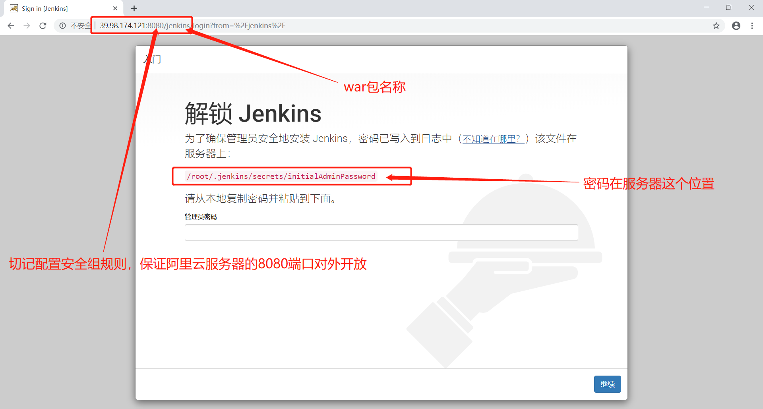Open the 不知道在哪里? help link
Image resolution: width=763 pixels, height=409 pixels.
[493, 139]
